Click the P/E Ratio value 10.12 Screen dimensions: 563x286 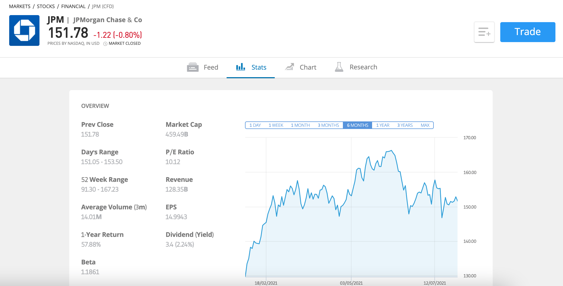[173, 162]
